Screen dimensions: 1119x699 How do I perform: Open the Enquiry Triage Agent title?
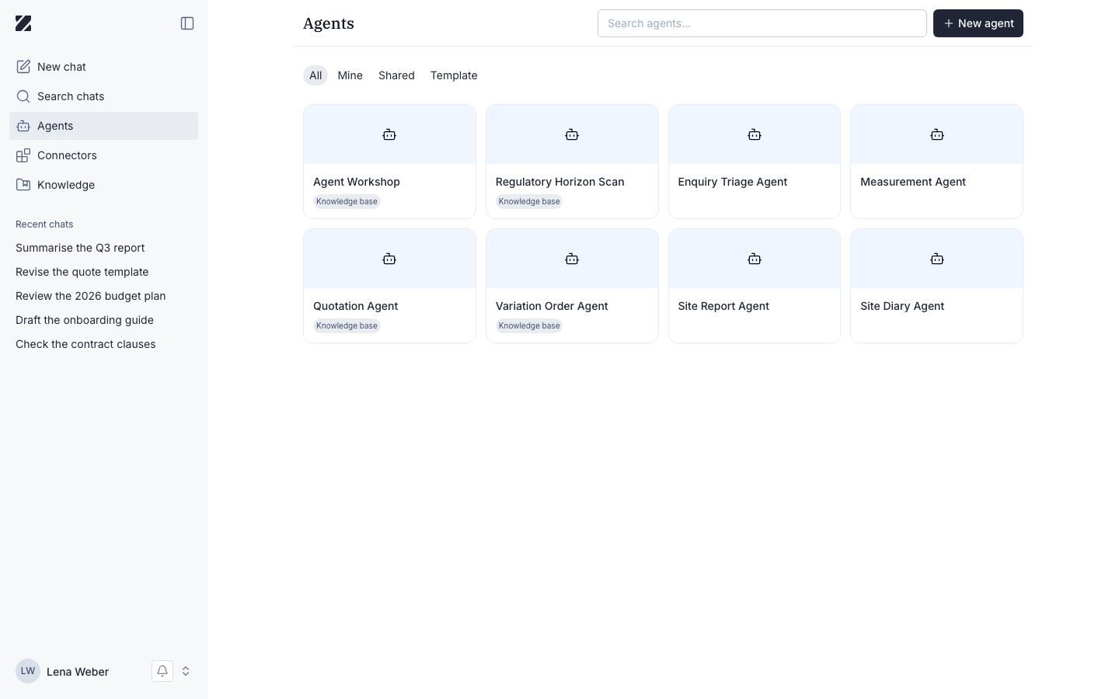tap(733, 182)
